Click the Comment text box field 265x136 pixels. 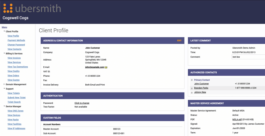pyautogui.click(x=248, y=57)
